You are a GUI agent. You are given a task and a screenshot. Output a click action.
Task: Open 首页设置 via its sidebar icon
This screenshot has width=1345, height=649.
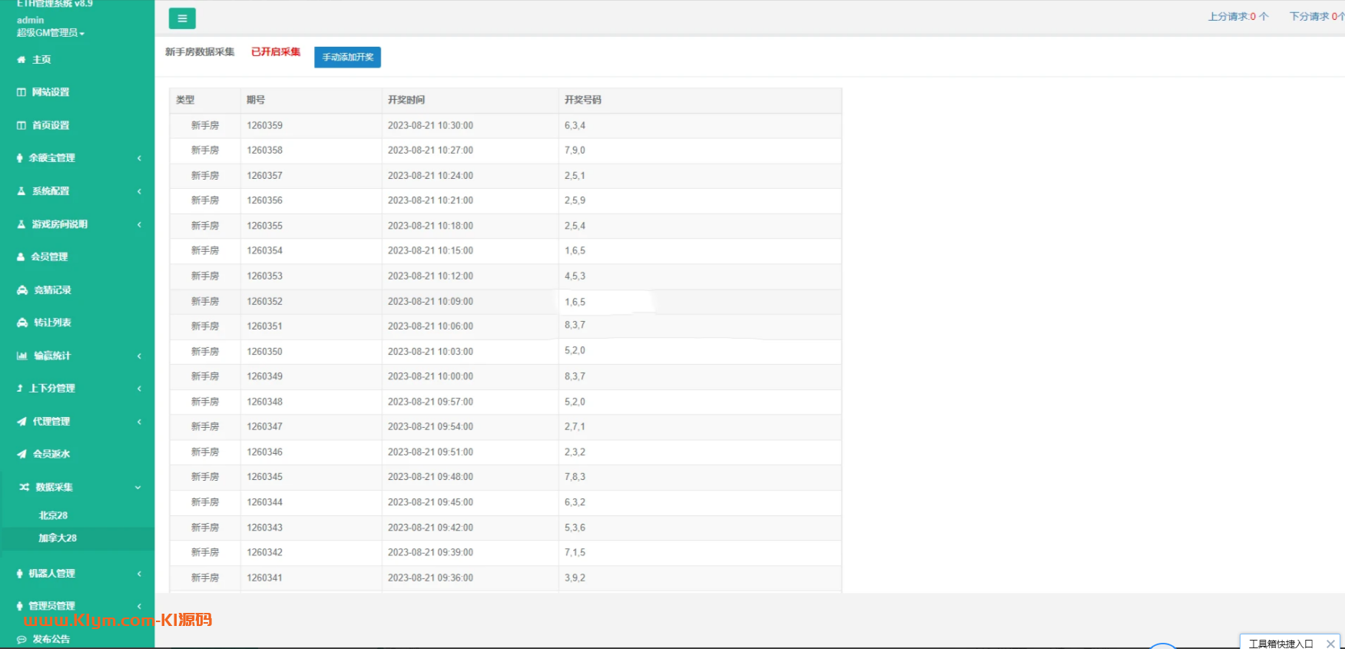(22, 125)
